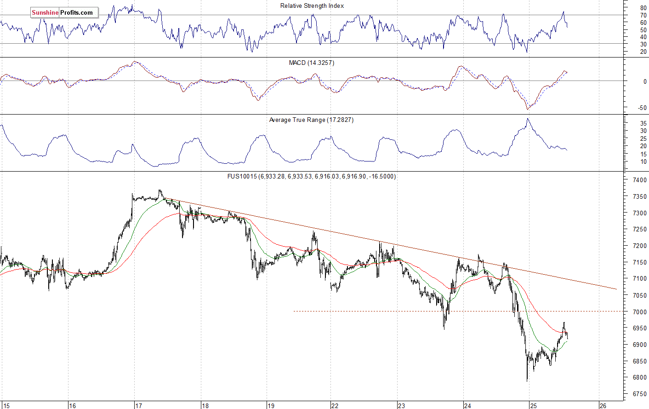
Task: Click the 7400 price axis label
Action: 640,180
